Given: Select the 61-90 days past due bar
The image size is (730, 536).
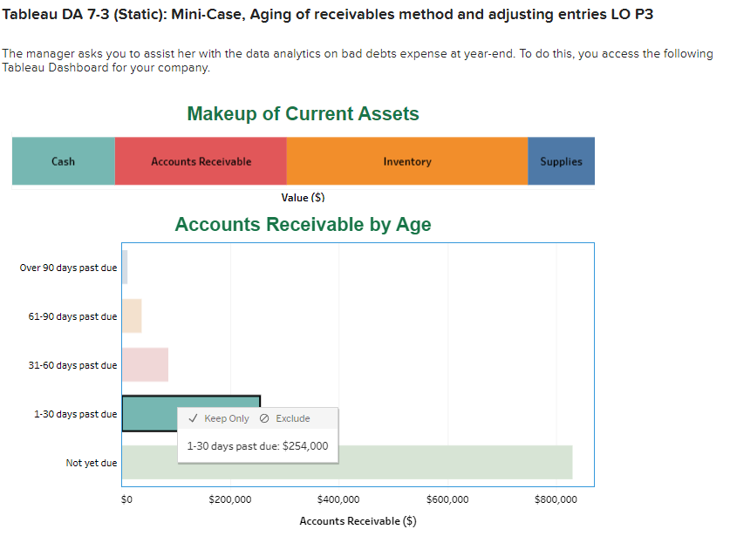Looking at the screenshot, I should pyautogui.click(x=132, y=315).
